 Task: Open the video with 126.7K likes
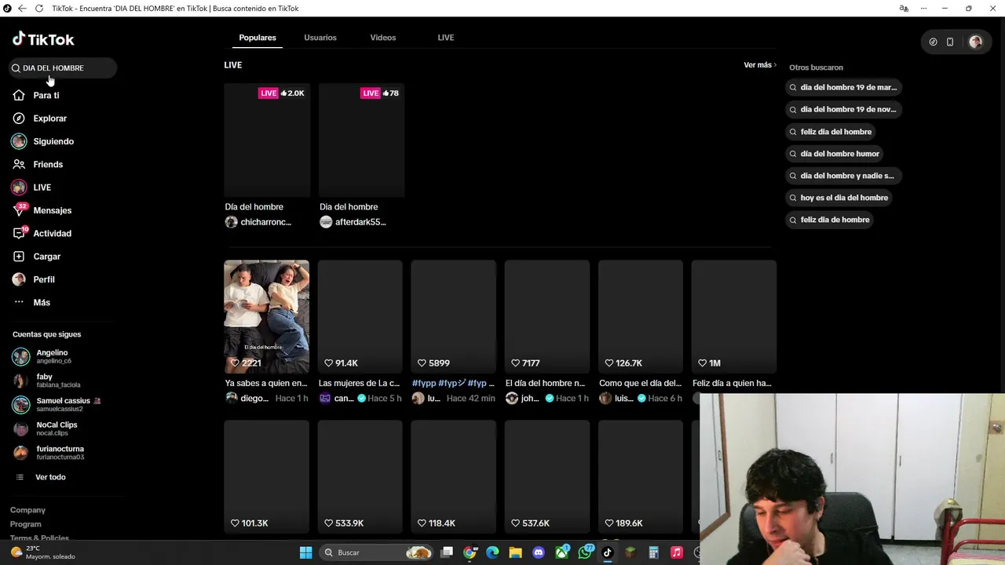[641, 316]
